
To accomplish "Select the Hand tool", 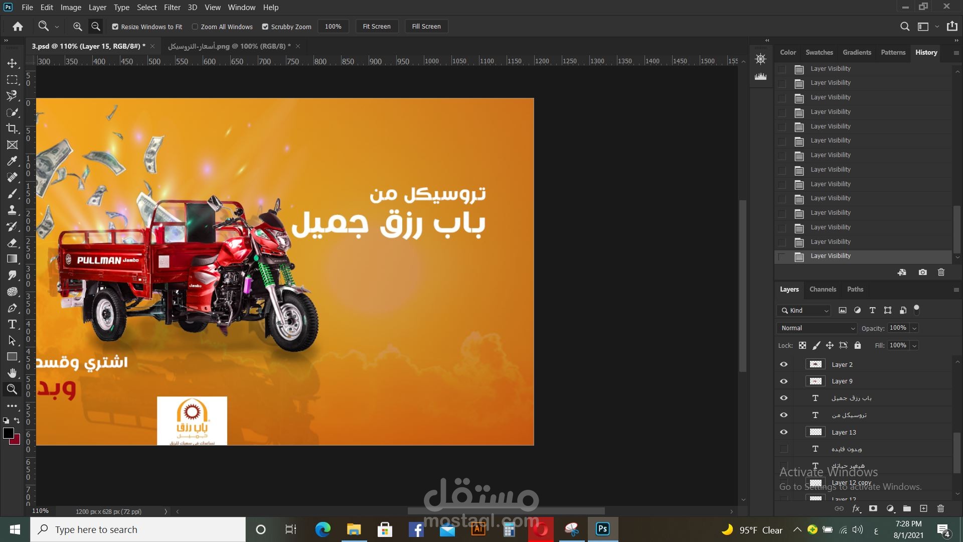I will [x=12, y=373].
